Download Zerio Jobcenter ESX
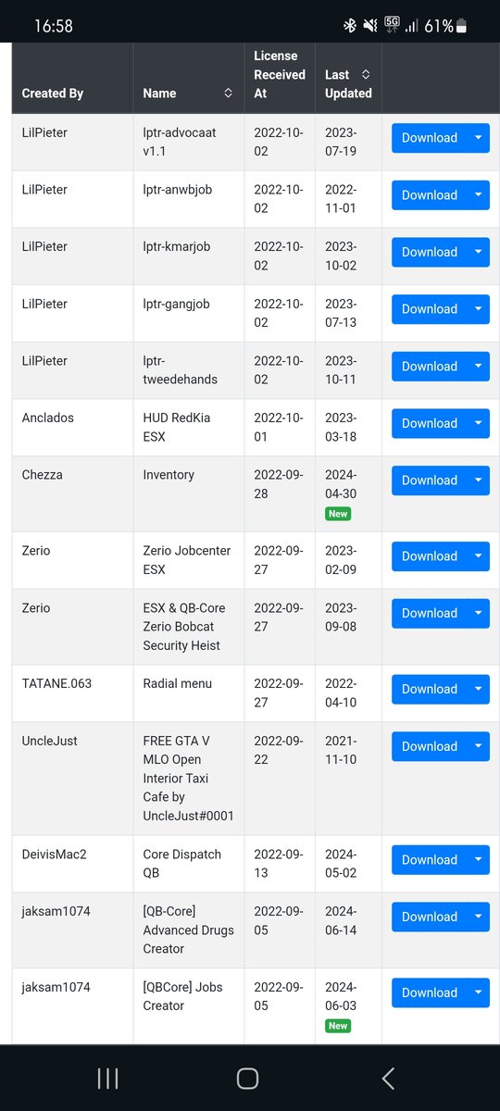Viewport: 500px width, 1111px height. [430, 556]
